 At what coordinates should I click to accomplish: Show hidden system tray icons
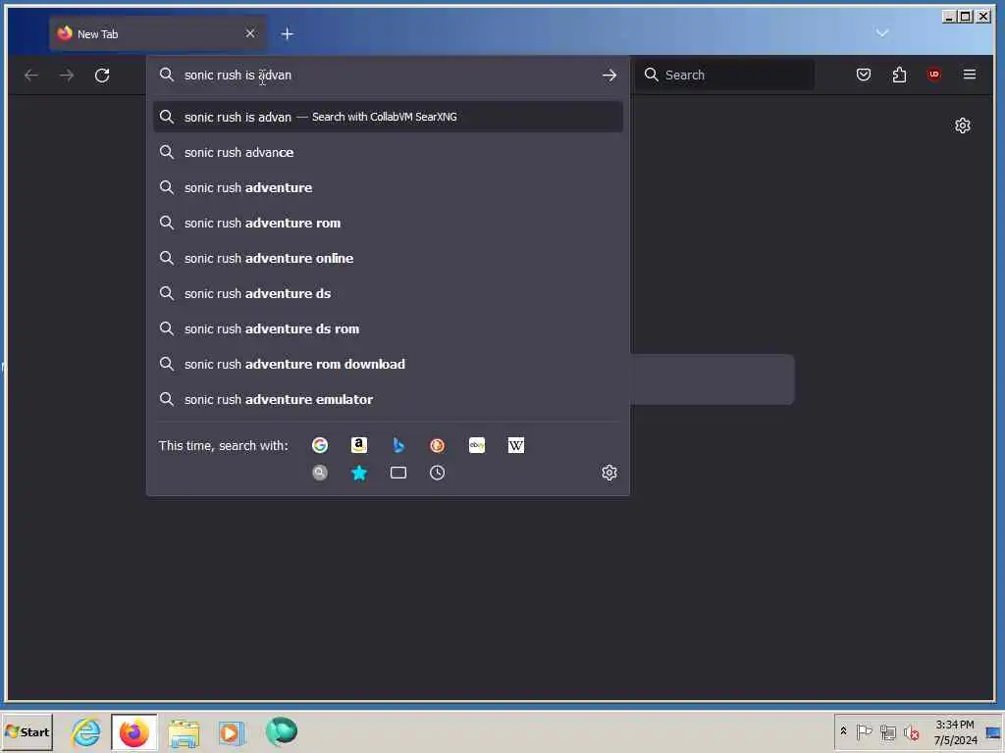tap(843, 731)
